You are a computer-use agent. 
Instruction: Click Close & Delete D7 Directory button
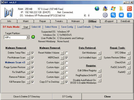[x=27, y=97]
